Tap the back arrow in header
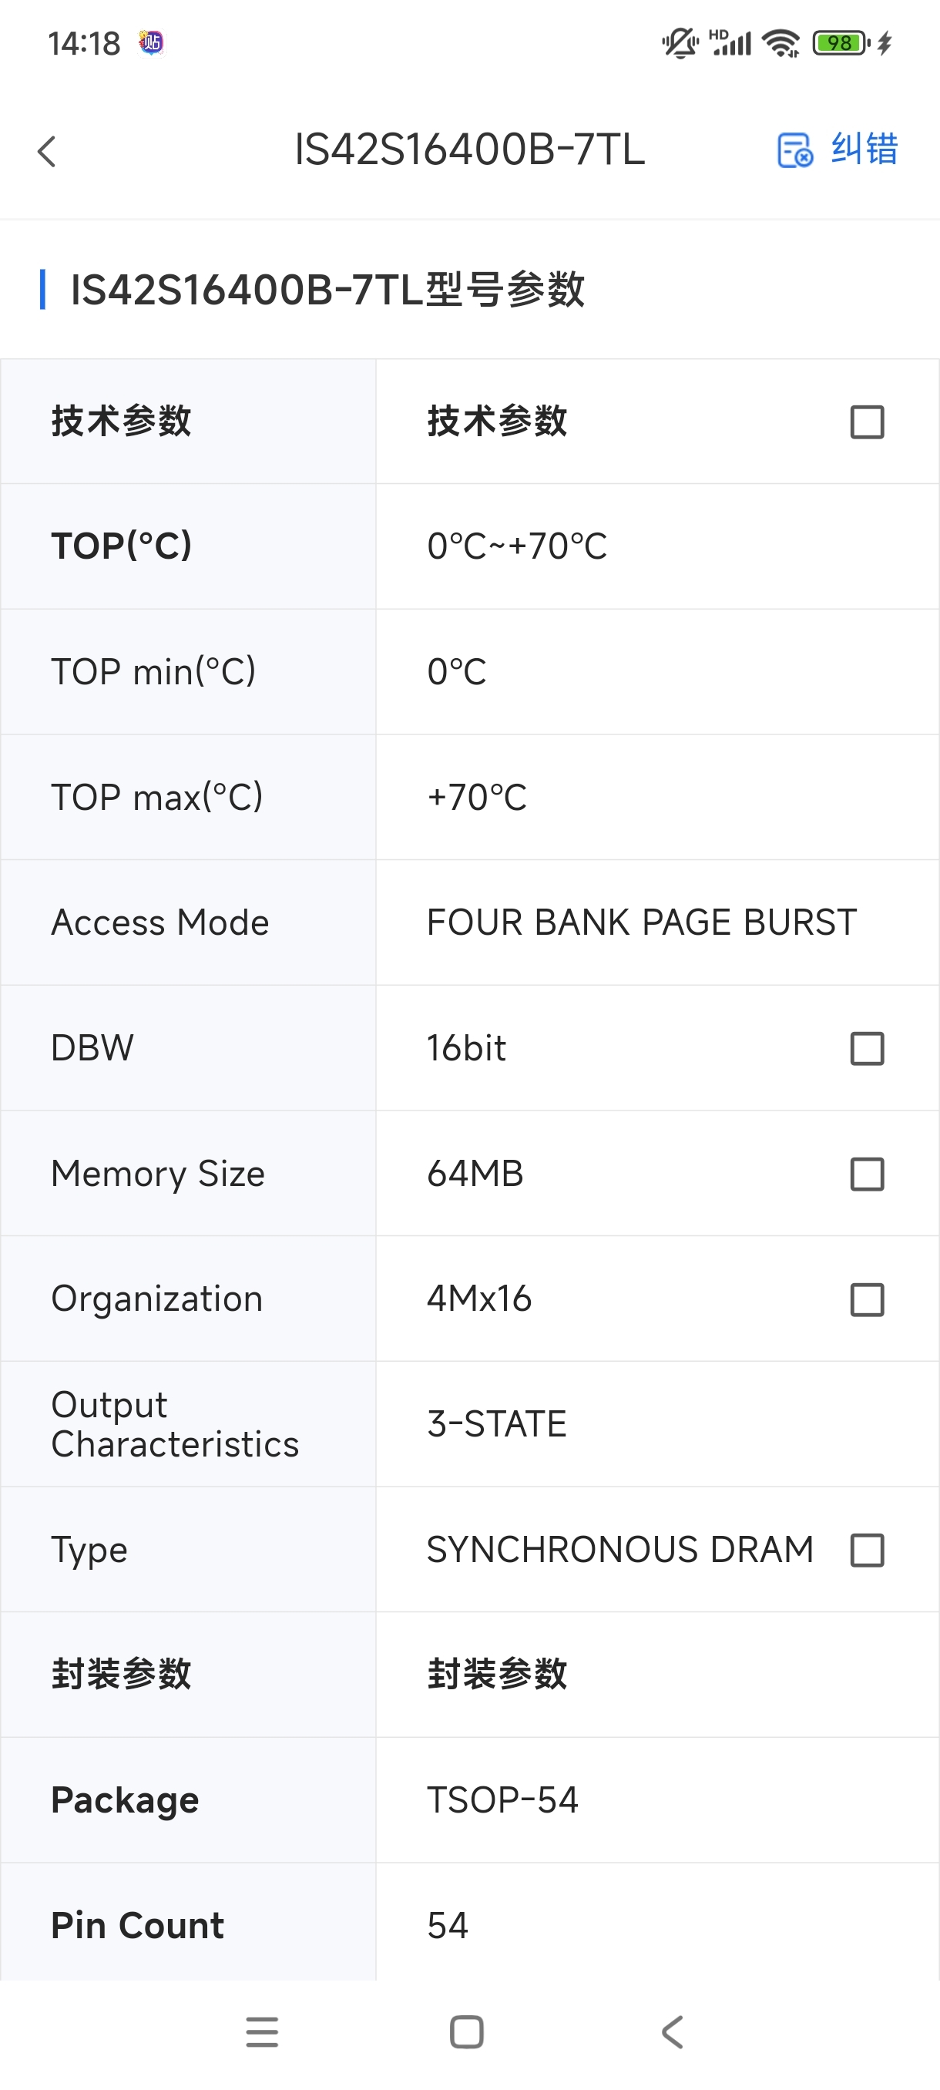This screenshot has height=2090, width=940. [x=47, y=151]
